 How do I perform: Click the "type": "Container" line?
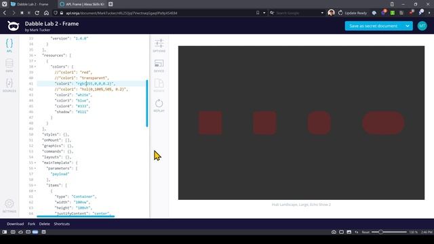point(75,197)
